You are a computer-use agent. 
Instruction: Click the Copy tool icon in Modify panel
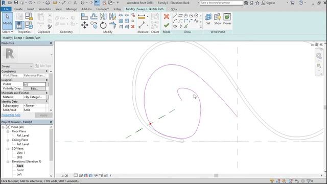[x=94, y=25]
